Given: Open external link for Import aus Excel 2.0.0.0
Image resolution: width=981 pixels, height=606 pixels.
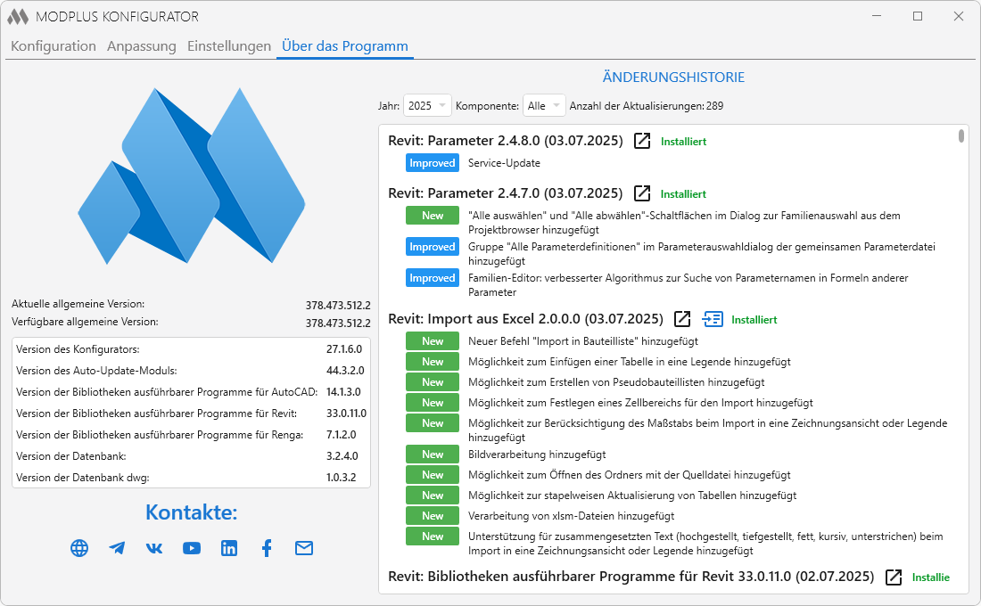Looking at the screenshot, I should pyautogui.click(x=682, y=319).
